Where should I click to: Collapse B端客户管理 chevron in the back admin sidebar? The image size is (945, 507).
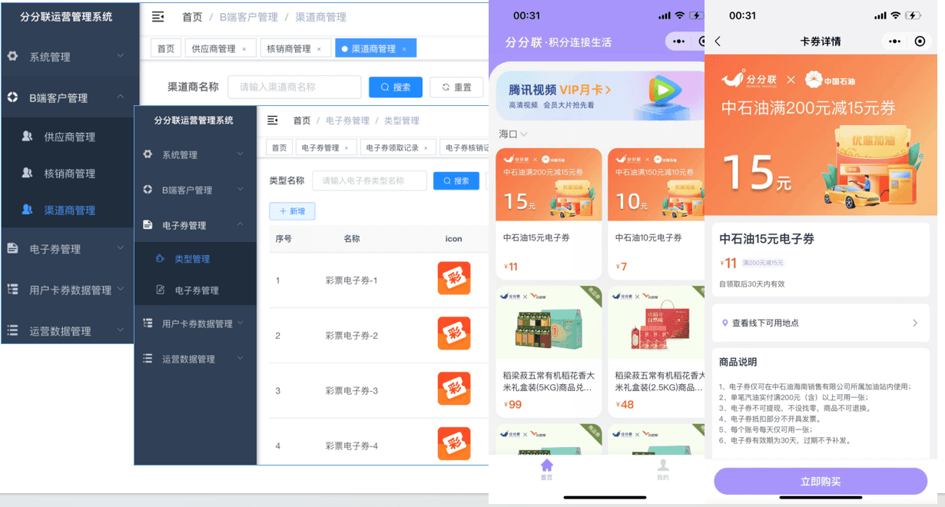point(121,97)
